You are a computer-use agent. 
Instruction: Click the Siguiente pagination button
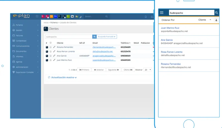click(113, 70)
